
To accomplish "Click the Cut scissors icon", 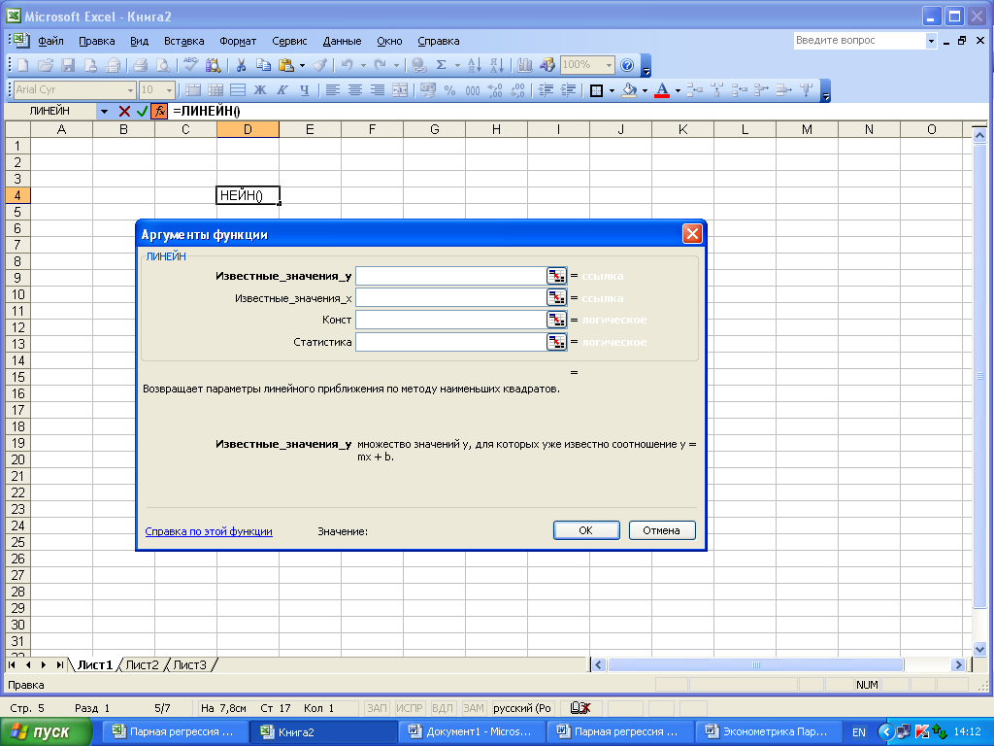I will pyautogui.click(x=241, y=65).
